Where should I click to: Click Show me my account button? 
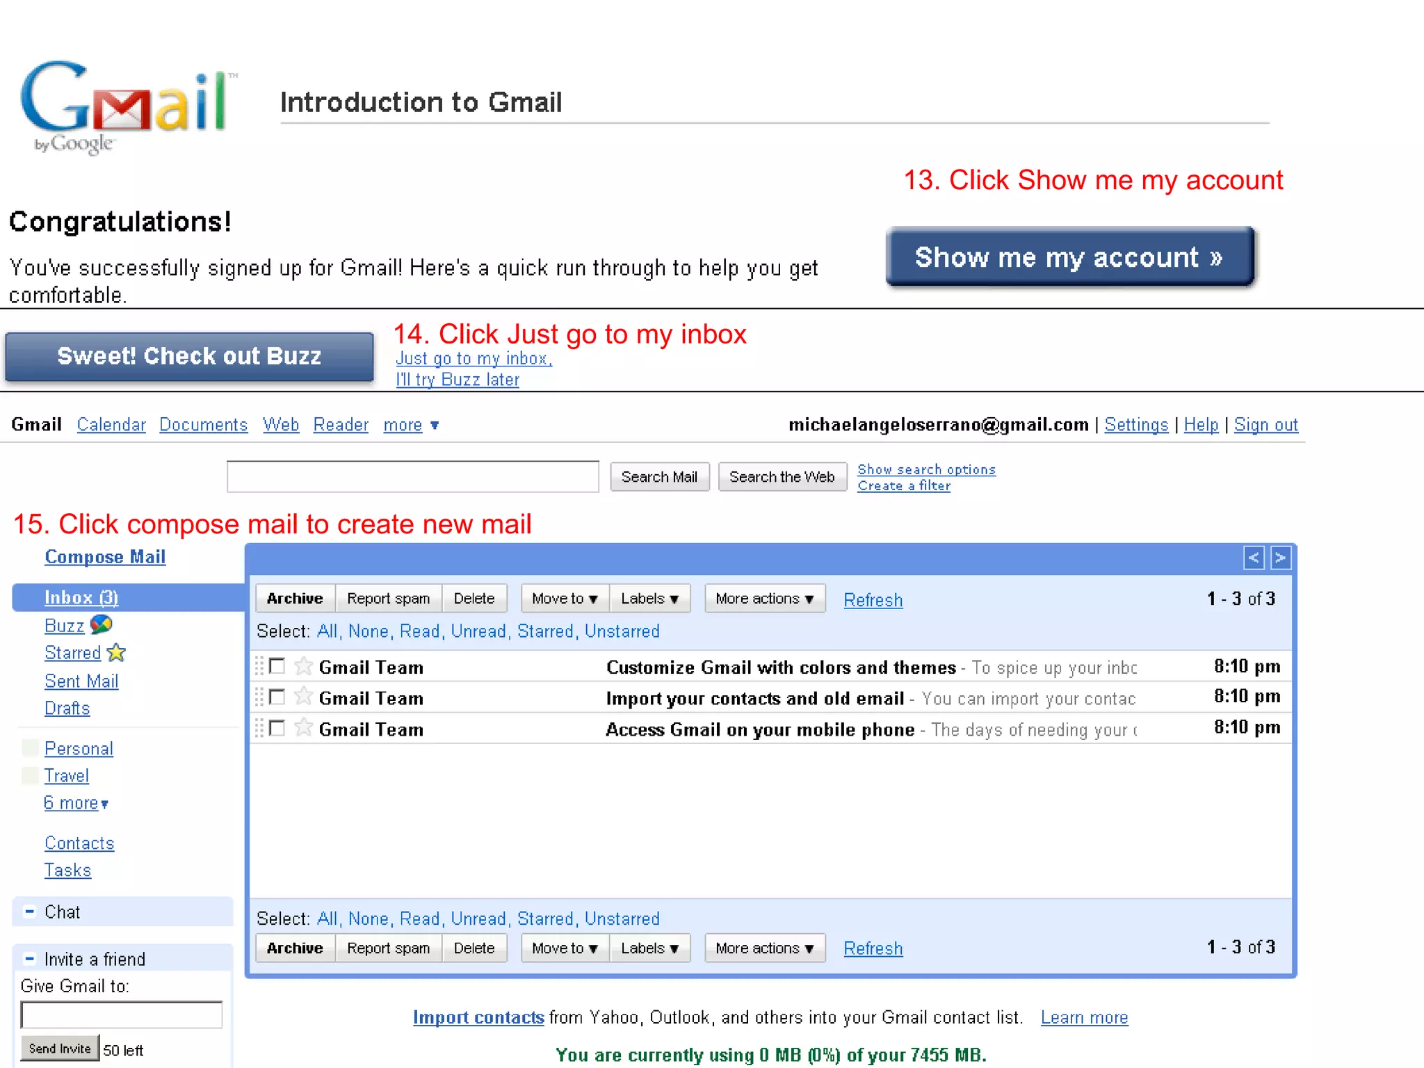pyautogui.click(x=1070, y=257)
